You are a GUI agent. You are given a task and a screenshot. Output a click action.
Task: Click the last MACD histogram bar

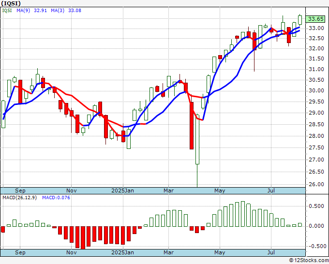point(300,225)
